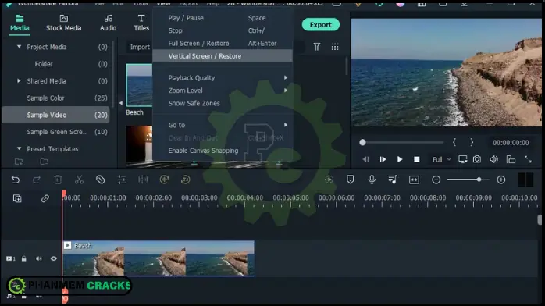Click the render preview icon
This screenshot has width=545, height=306.
tap(329, 180)
